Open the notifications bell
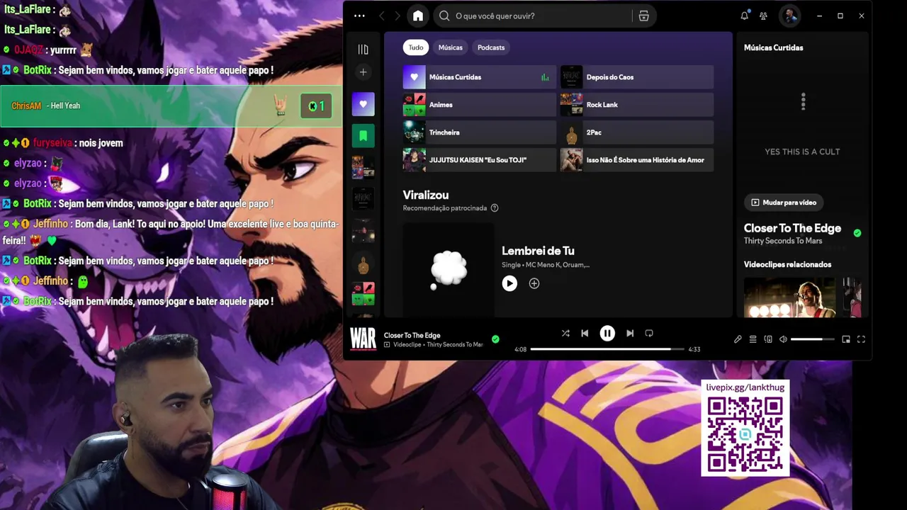This screenshot has height=510, width=907. pos(745,16)
